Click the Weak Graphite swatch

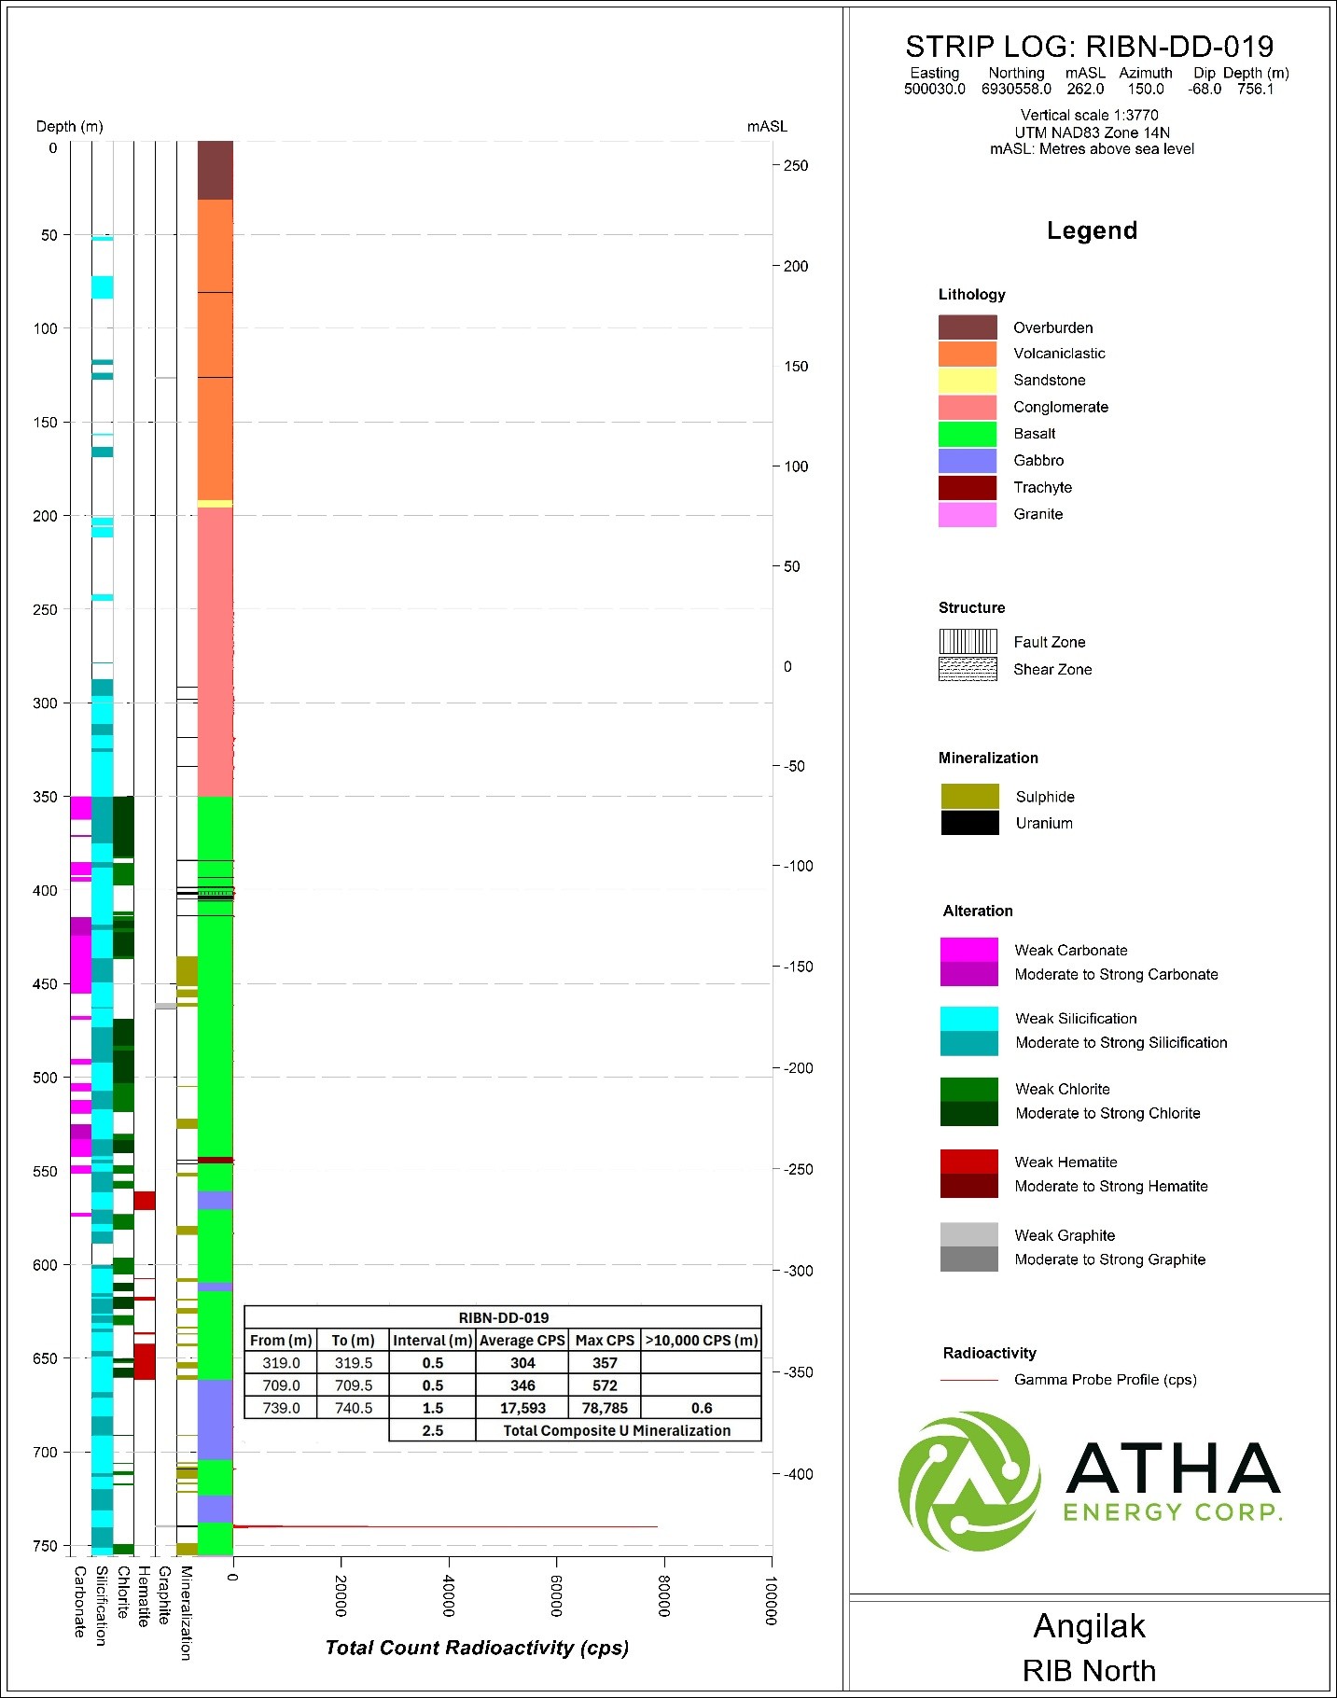(969, 1235)
